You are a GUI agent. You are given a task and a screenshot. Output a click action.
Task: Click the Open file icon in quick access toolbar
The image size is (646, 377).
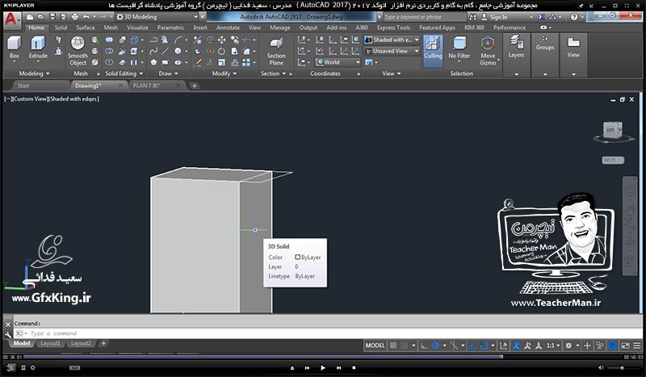point(41,17)
